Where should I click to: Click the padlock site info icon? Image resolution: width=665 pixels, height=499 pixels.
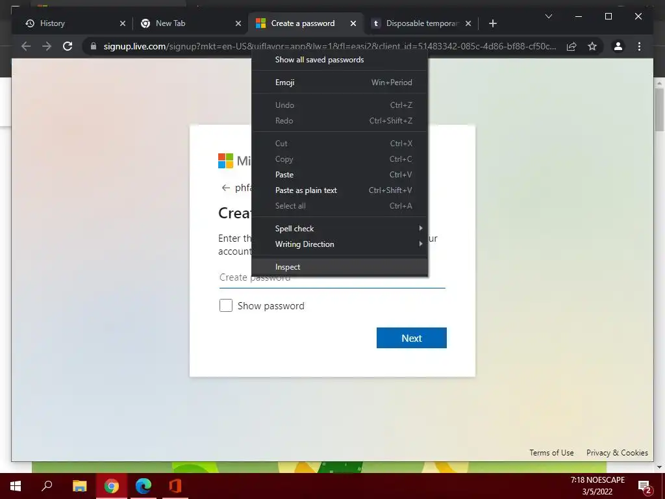(x=94, y=46)
